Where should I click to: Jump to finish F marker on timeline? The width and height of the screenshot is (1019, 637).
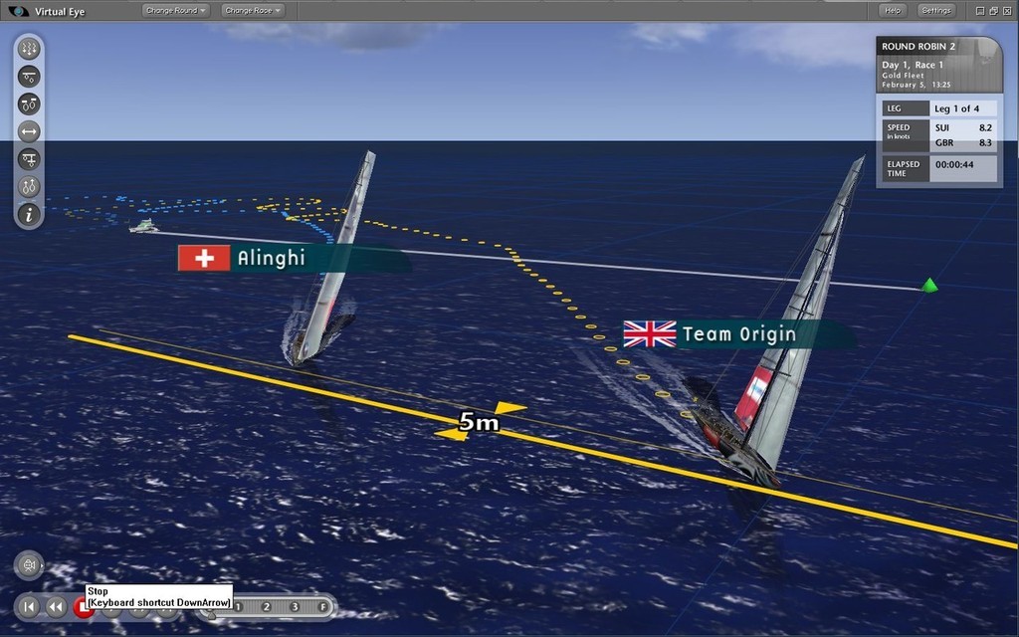click(x=323, y=607)
